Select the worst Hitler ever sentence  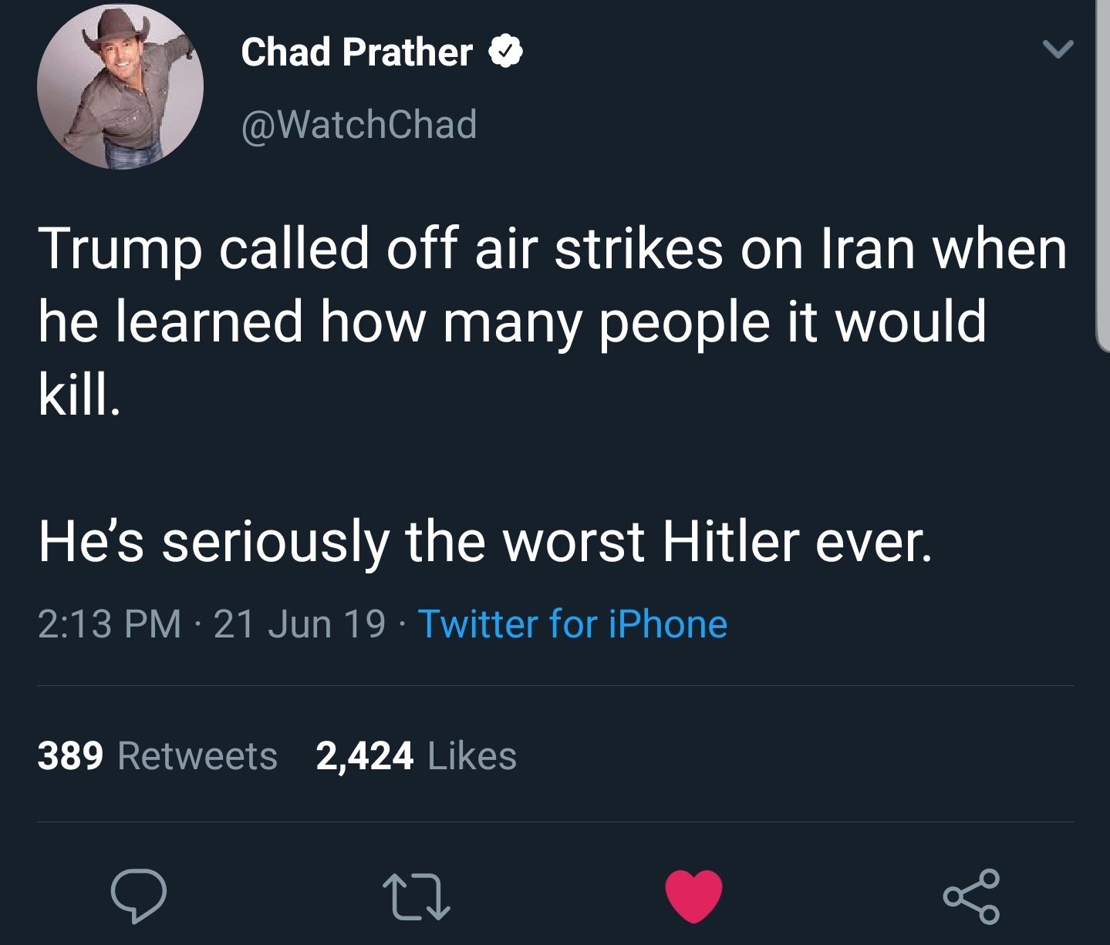[485, 540]
